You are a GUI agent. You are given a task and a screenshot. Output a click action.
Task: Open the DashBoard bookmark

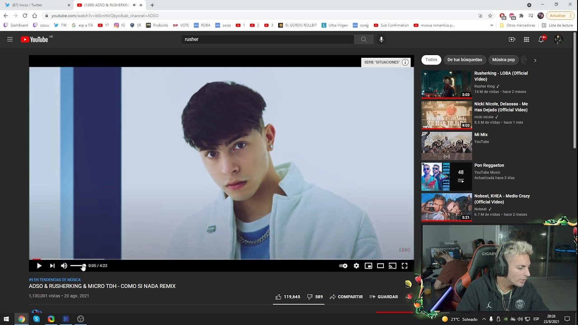coord(16,25)
